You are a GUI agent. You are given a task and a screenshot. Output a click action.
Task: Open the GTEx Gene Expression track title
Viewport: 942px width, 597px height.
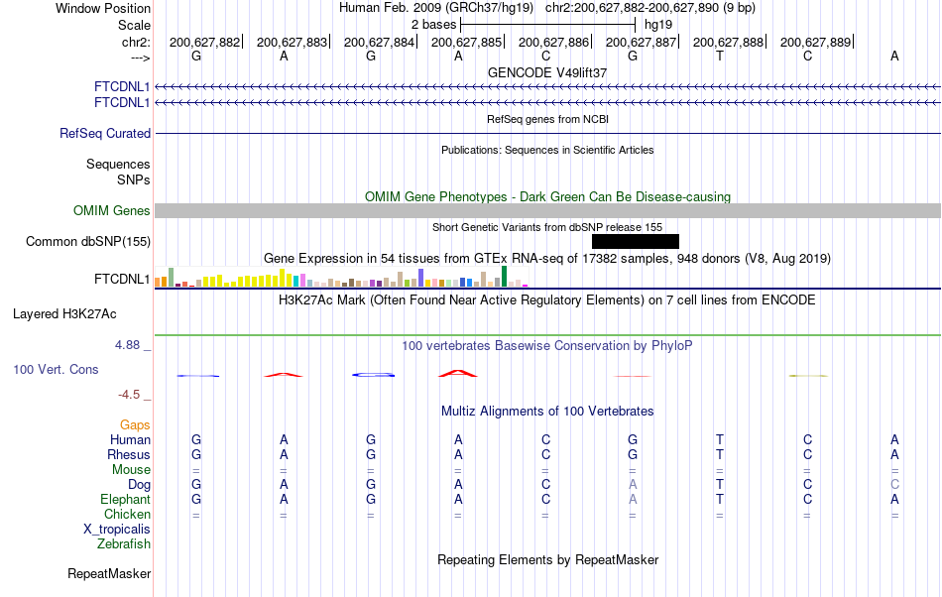tap(547, 258)
